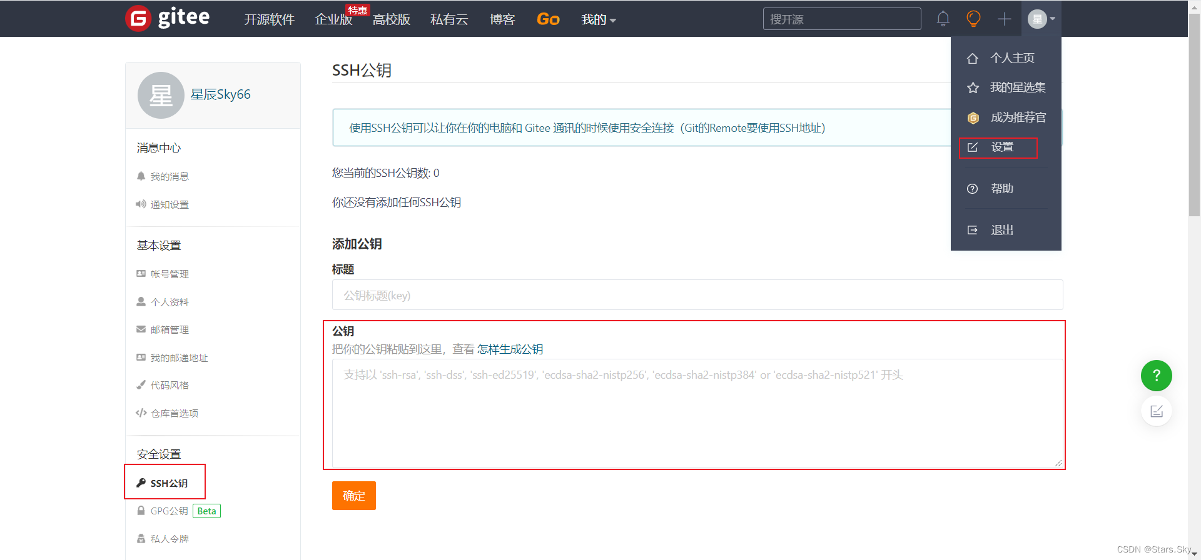Click the edit icon beside 设置
The height and width of the screenshot is (560, 1201).
972,147
